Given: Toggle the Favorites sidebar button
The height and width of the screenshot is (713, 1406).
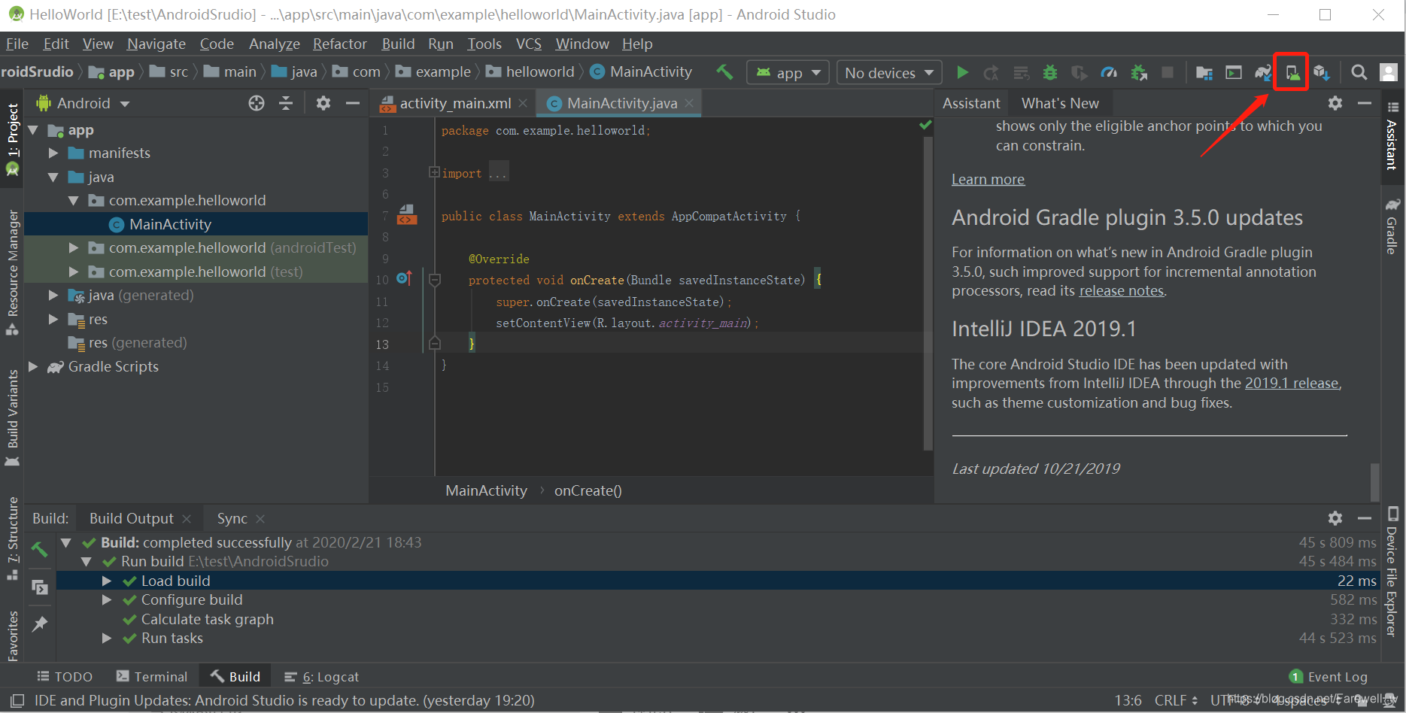Looking at the screenshot, I should (12, 636).
